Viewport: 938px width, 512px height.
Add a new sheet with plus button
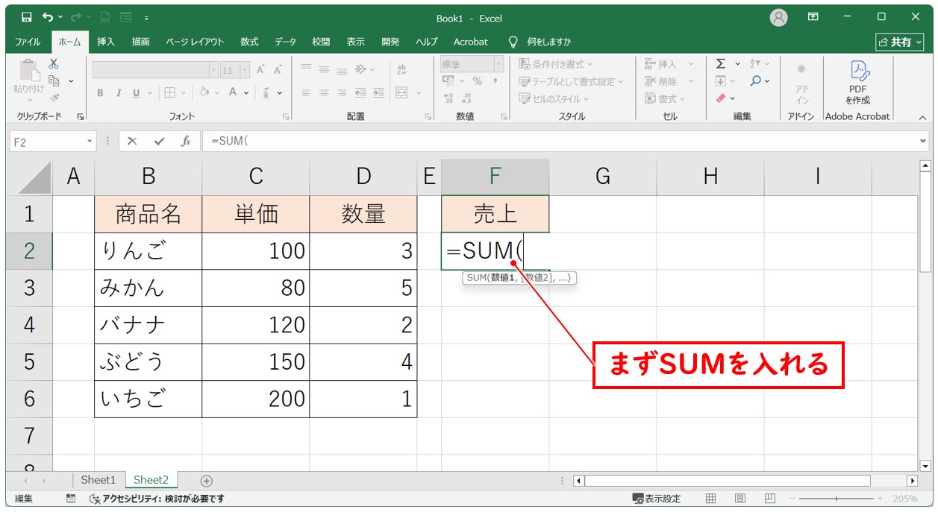coord(207,481)
